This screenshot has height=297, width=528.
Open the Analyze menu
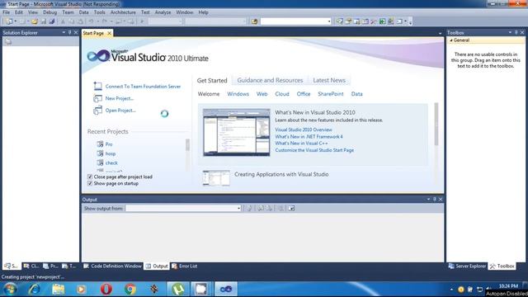point(163,12)
